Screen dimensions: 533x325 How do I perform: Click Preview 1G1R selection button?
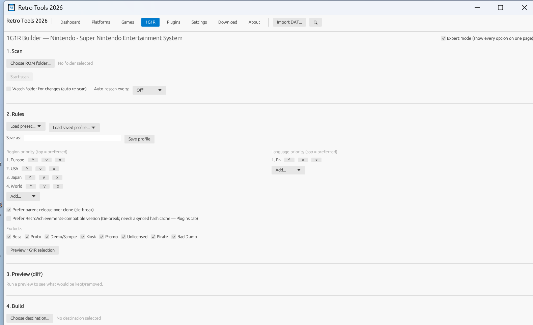[32, 250]
